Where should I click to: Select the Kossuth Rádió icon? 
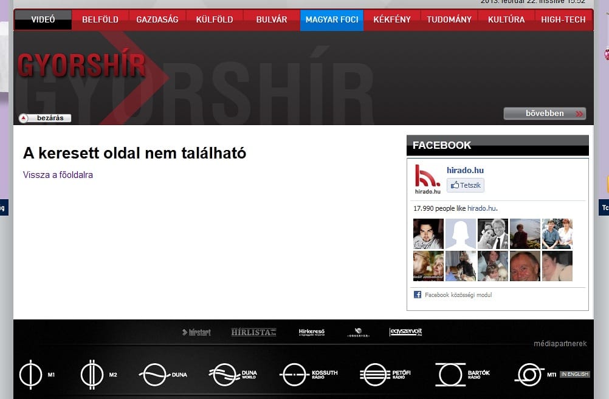tap(309, 375)
